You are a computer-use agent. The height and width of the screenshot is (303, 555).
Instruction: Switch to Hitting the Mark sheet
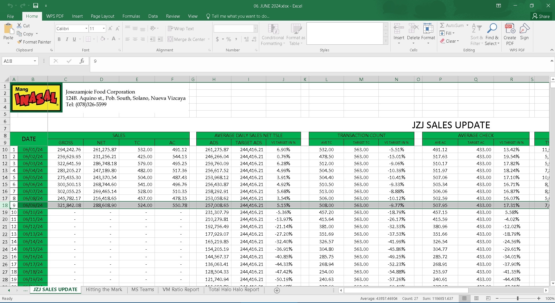pos(104,290)
